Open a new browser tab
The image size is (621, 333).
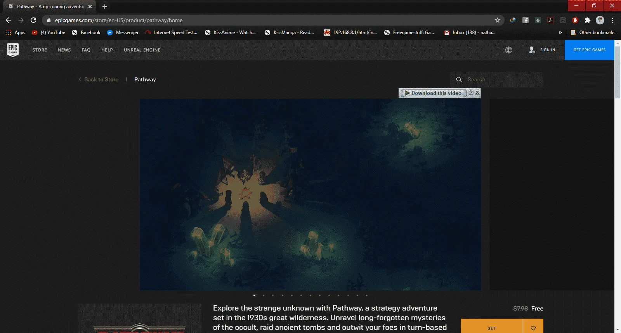105,7
